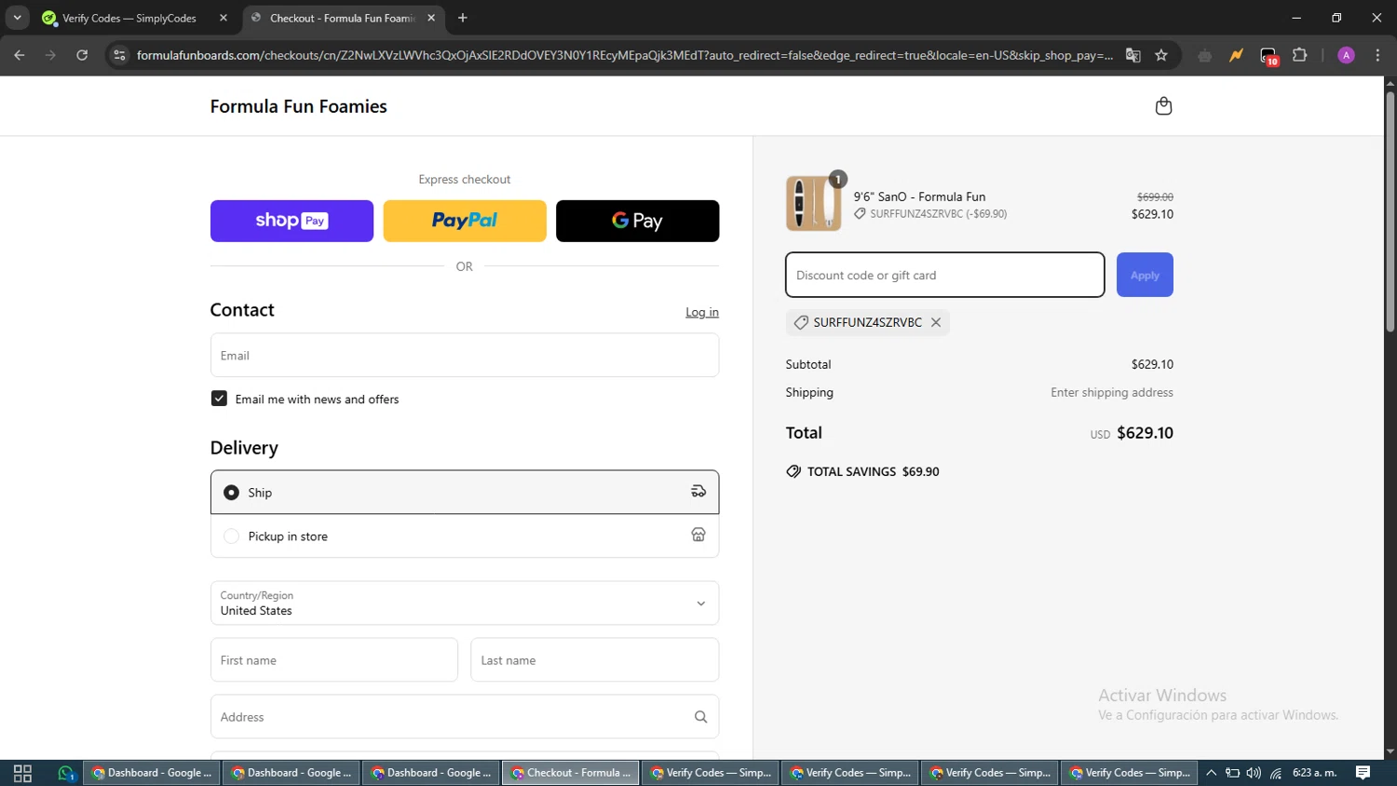Image resolution: width=1397 pixels, height=786 pixels.
Task: Open the volume icon in system tray
Action: (1254, 773)
